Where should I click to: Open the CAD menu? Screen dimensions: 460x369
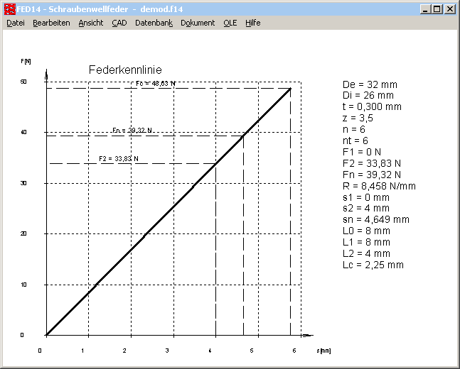coord(119,23)
